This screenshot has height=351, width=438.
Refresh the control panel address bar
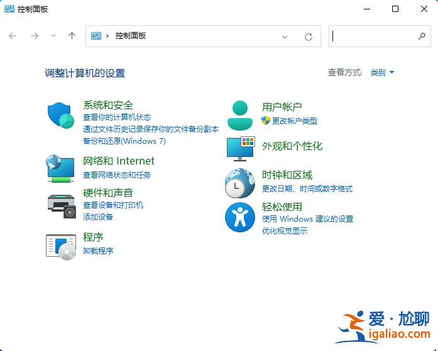pyautogui.click(x=309, y=36)
